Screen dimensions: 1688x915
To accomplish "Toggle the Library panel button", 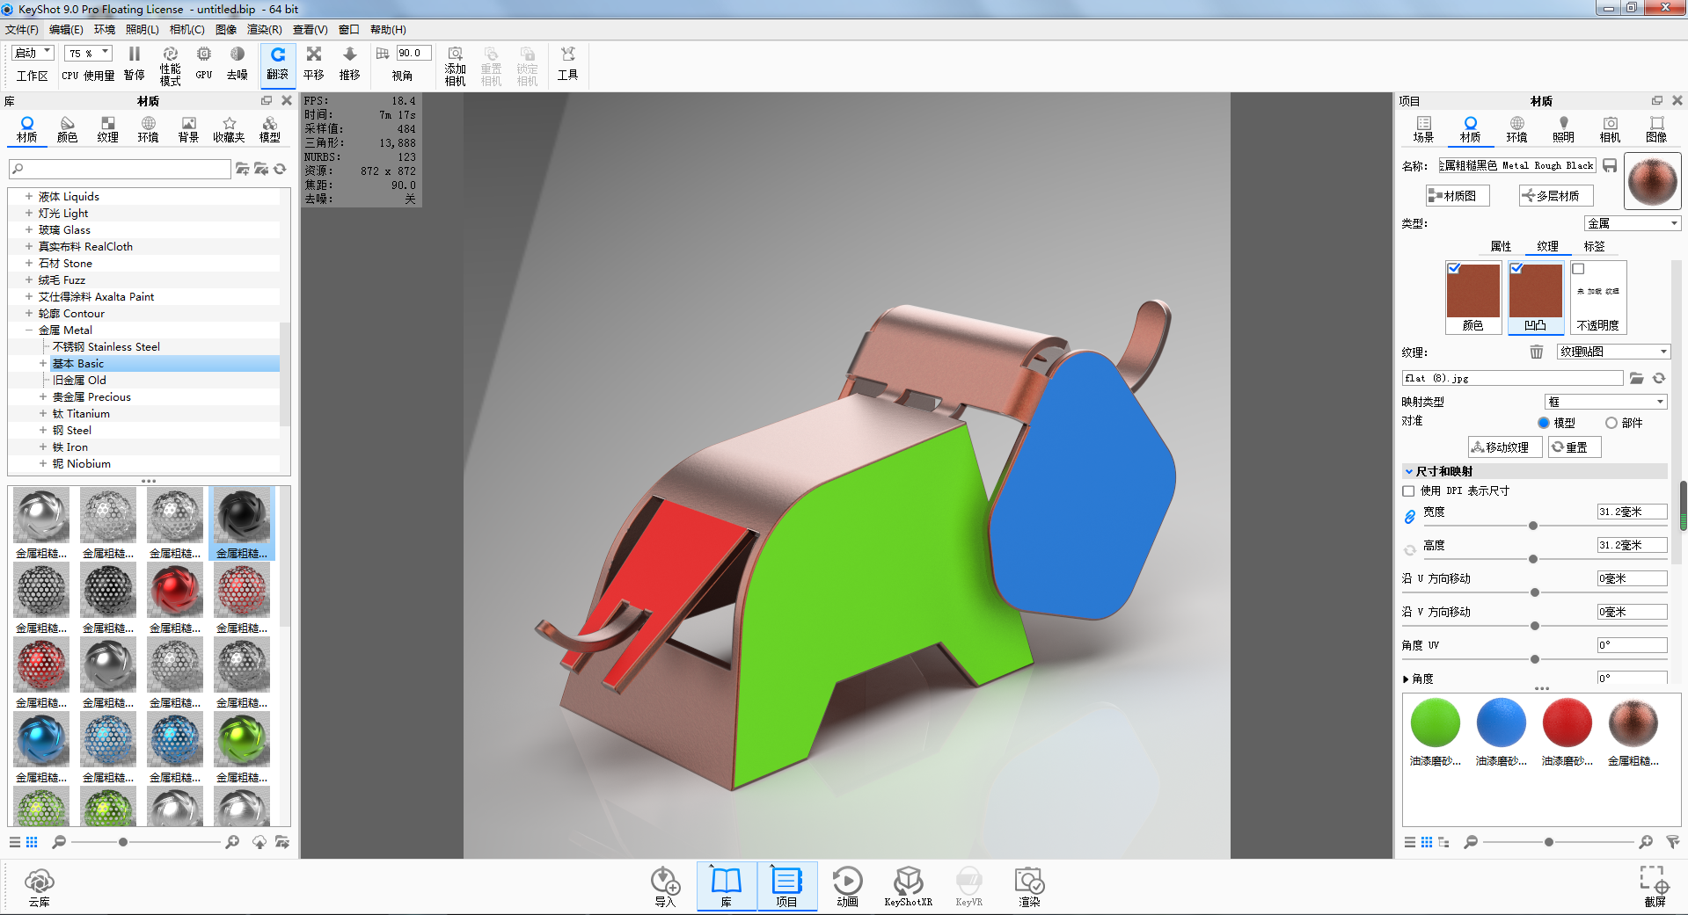I will coord(727,887).
